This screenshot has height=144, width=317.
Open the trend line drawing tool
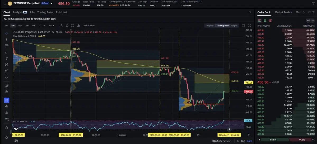(7, 40)
